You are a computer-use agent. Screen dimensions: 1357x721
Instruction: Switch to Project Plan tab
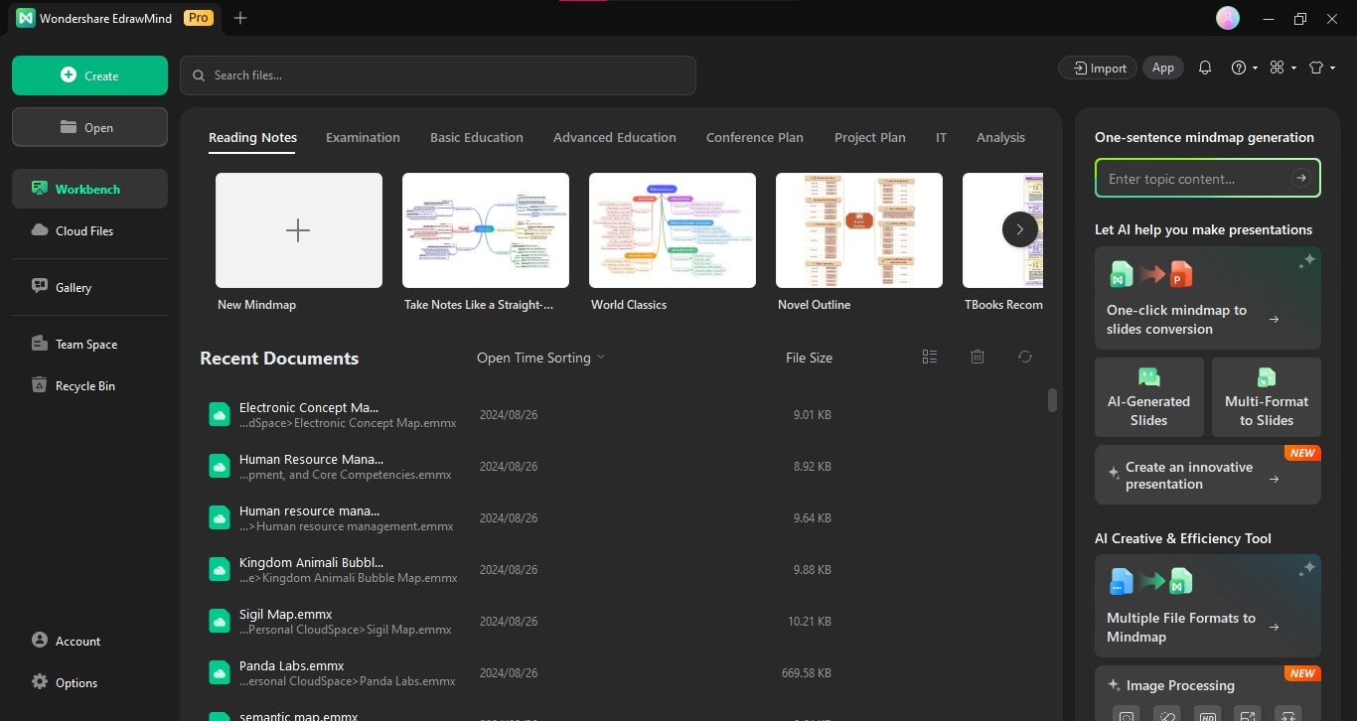point(870,137)
